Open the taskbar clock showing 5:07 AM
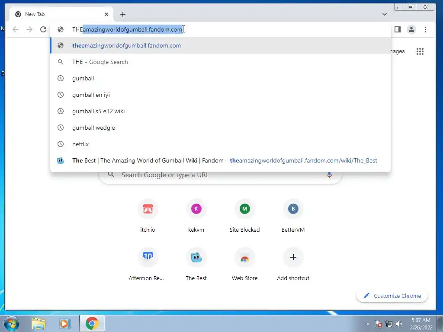The image size is (443, 332). 421,324
